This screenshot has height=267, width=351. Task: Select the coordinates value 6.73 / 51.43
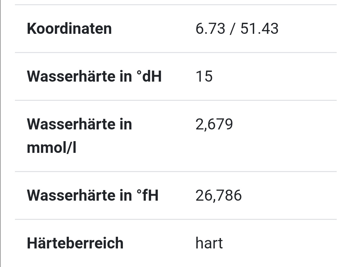[x=237, y=29]
